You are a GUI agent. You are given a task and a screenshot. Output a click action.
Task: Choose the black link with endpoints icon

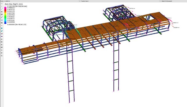tap(2, 17)
